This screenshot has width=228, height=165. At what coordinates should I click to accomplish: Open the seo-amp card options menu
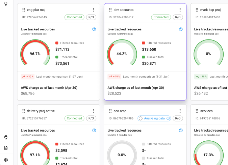click(x=180, y=111)
